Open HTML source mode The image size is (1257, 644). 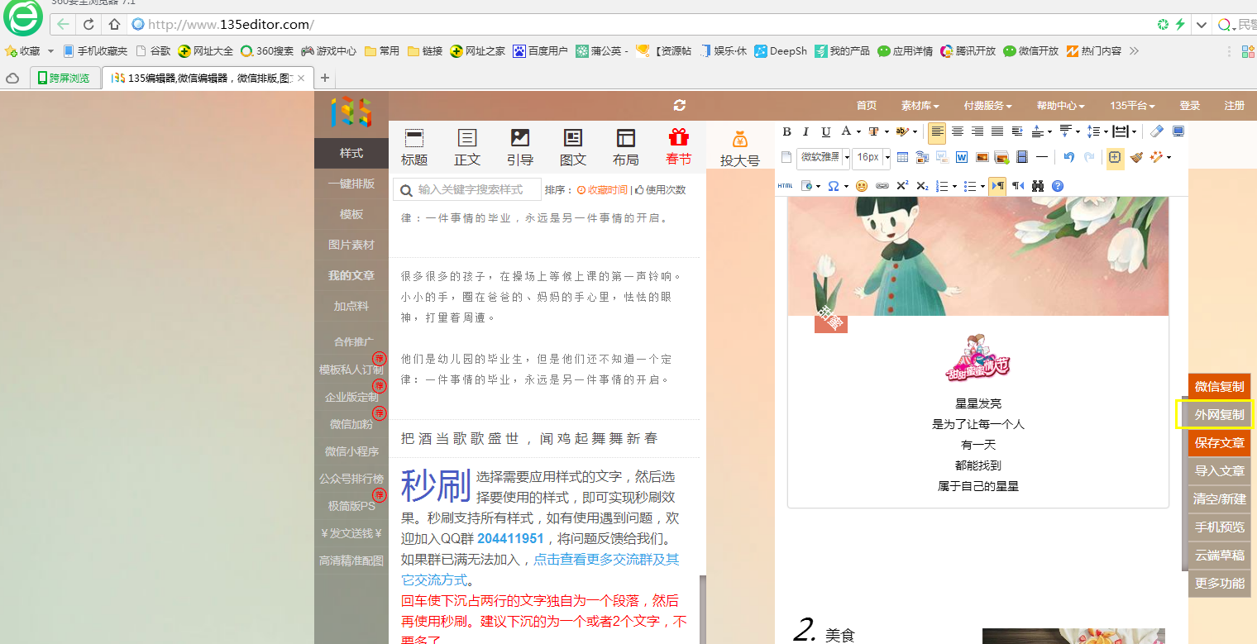pyautogui.click(x=786, y=186)
